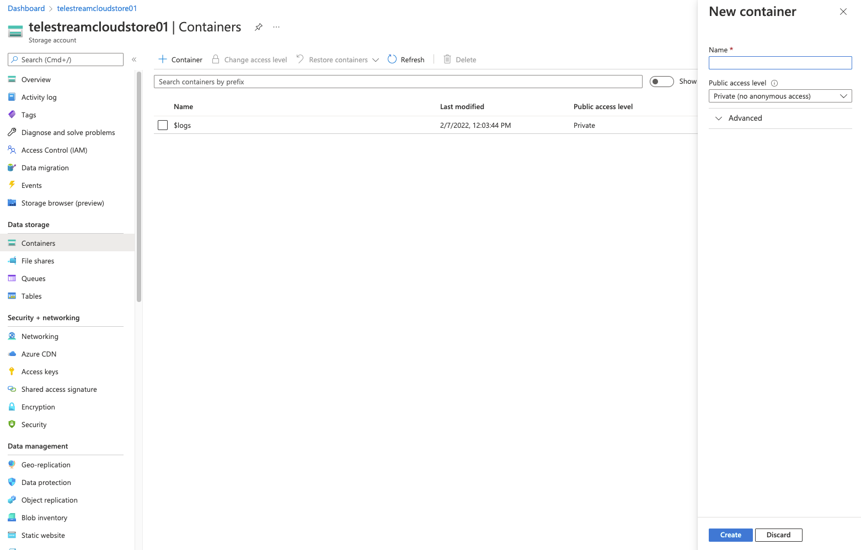The width and height of the screenshot is (861, 550).
Task: Sort by Last modified column header
Action: coord(462,106)
